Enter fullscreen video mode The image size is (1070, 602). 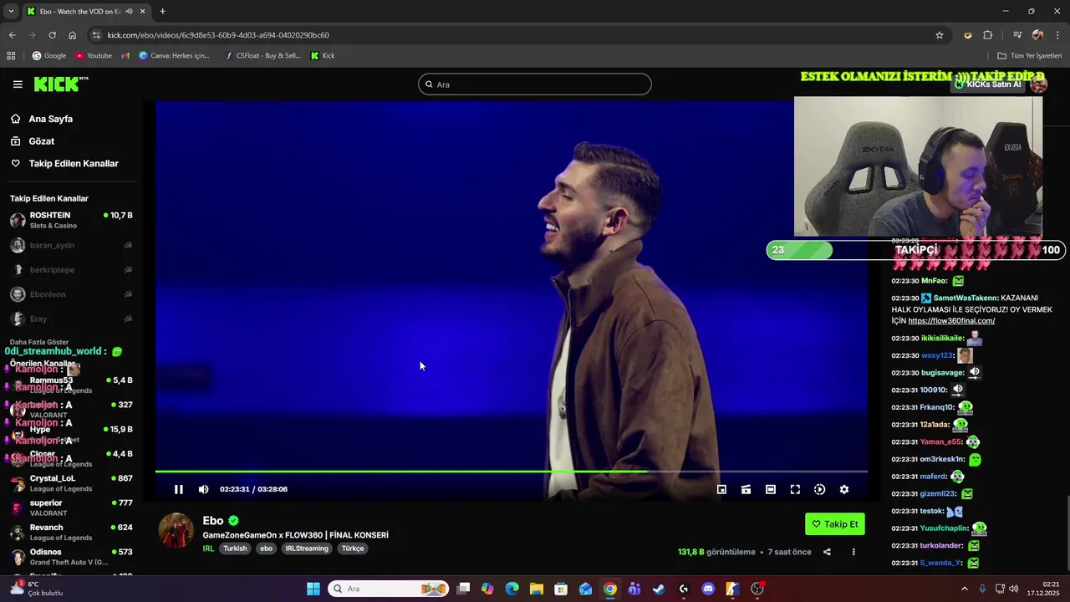point(795,489)
